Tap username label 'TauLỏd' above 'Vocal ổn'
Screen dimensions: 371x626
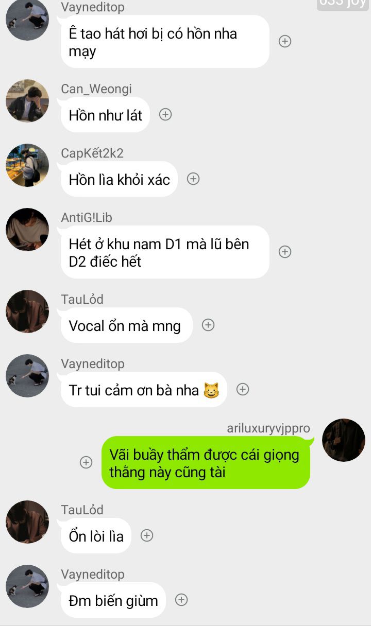click(x=82, y=299)
